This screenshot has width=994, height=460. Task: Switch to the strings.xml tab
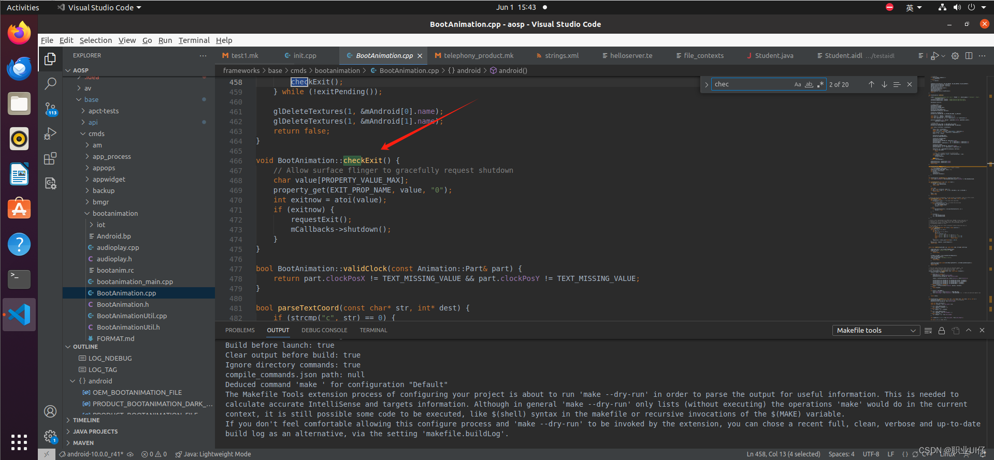point(561,56)
